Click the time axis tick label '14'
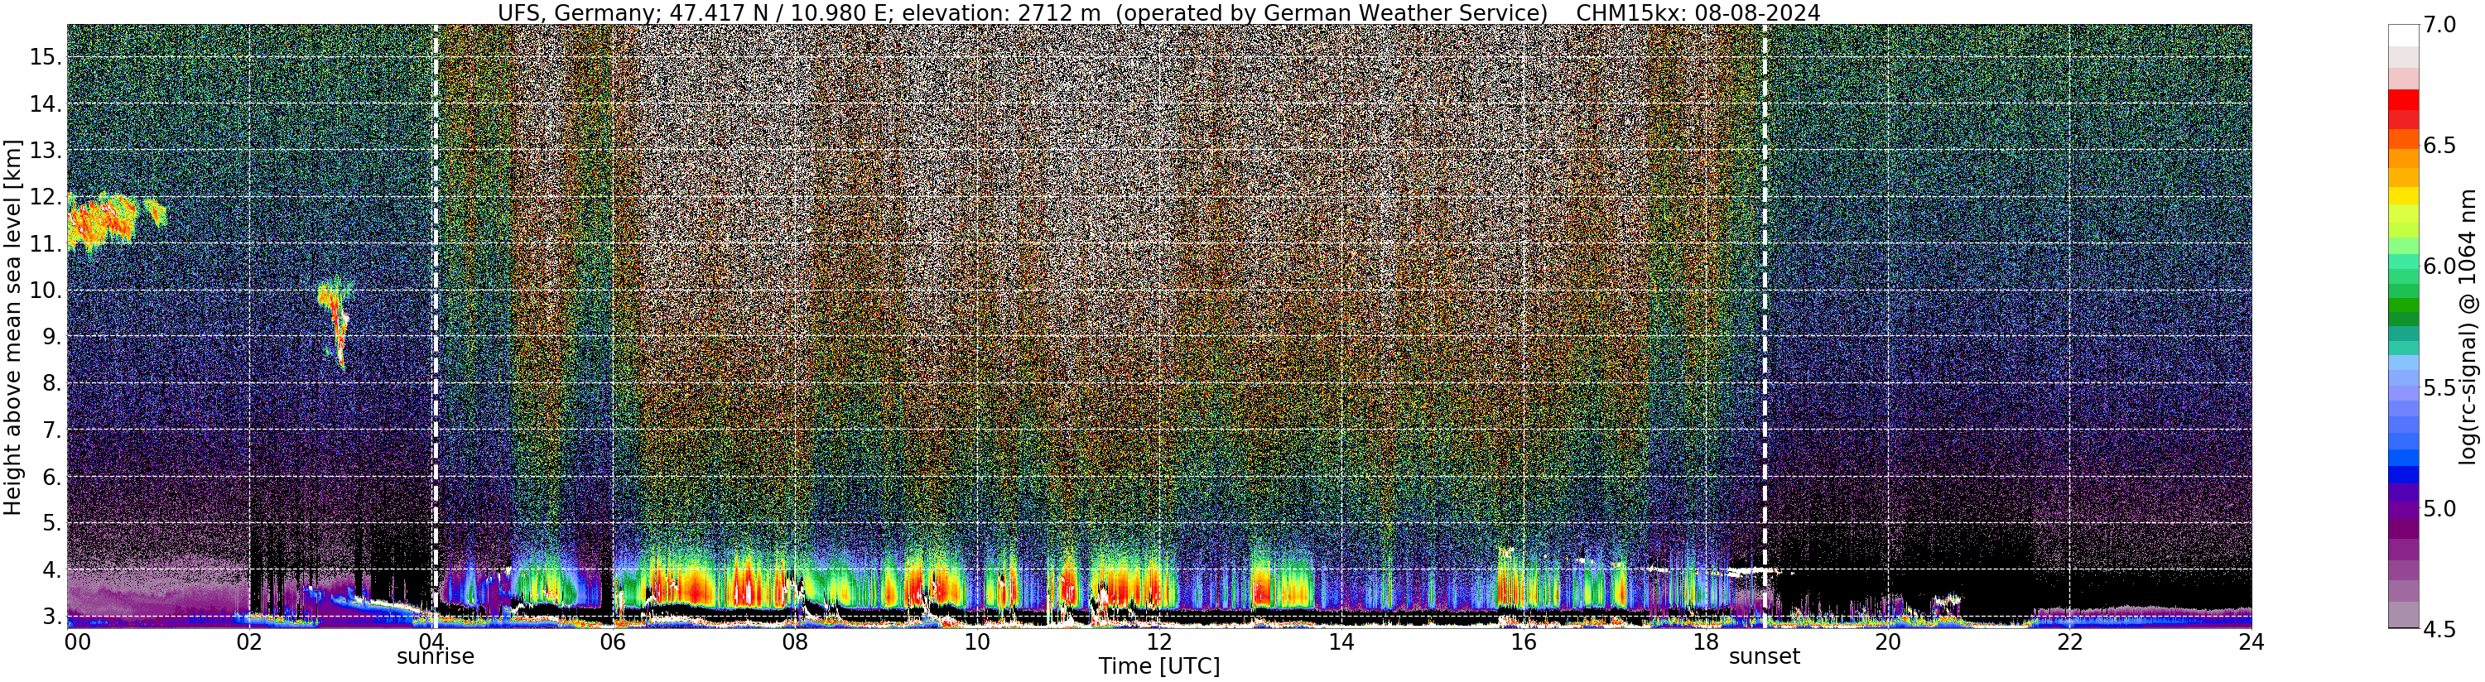The width and height of the screenshot is (2485, 682). pos(1341,641)
